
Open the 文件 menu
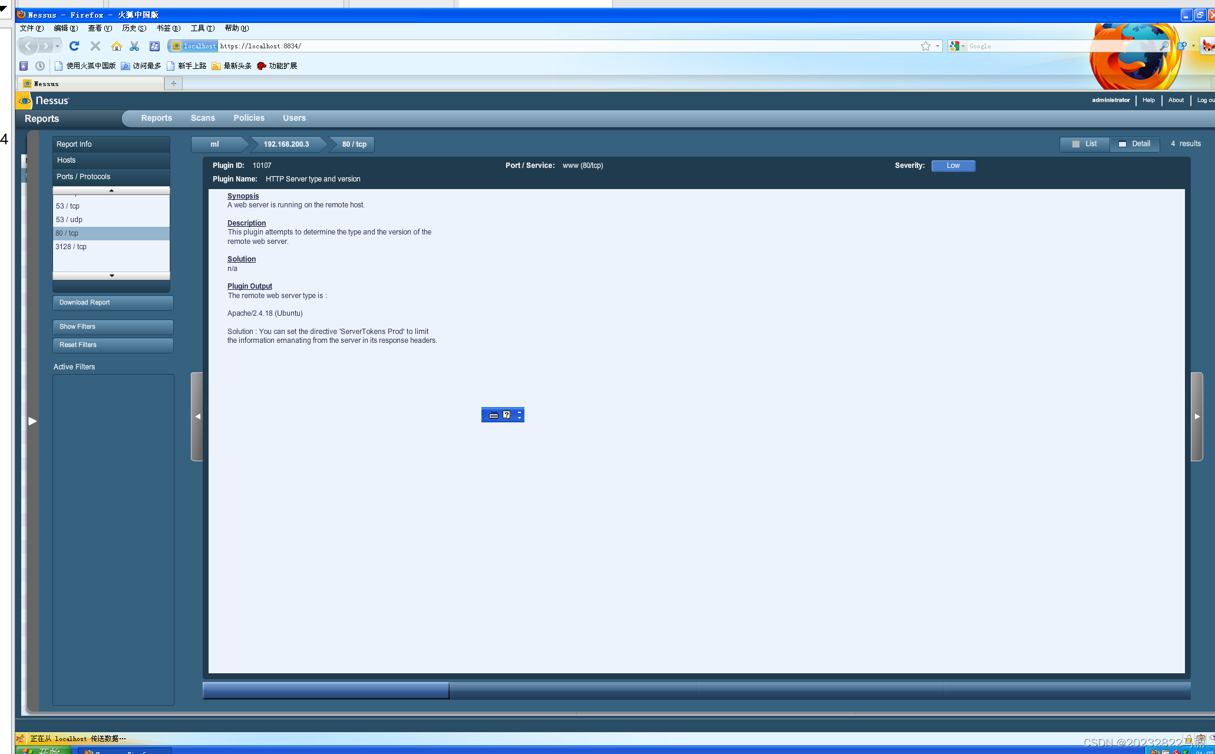[x=31, y=28]
